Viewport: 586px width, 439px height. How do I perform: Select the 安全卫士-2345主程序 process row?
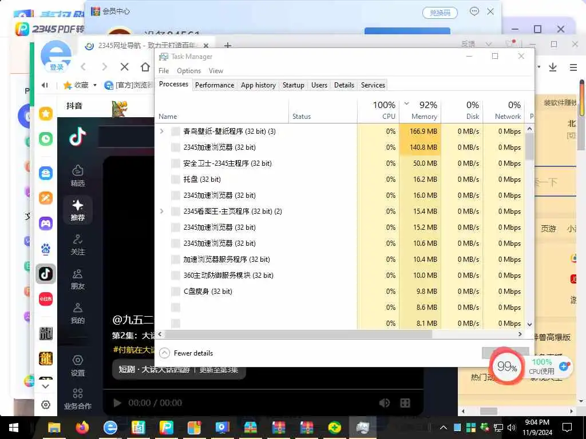pos(339,163)
